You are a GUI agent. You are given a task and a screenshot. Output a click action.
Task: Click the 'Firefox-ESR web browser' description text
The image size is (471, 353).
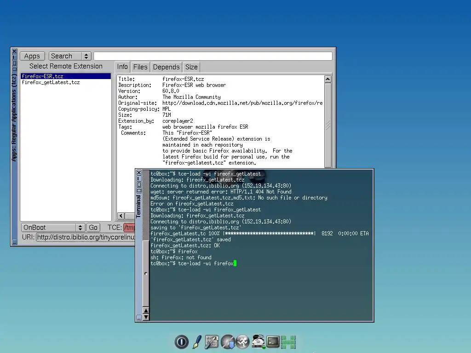(x=194, y=85)
